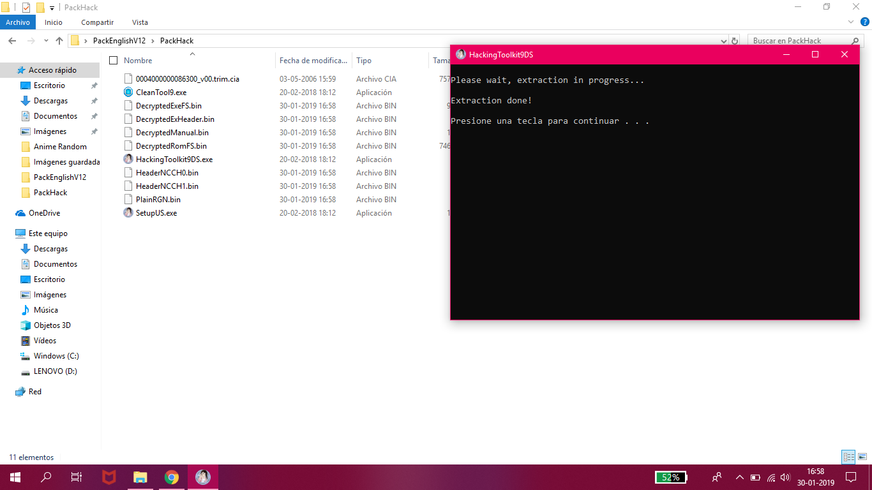Switch to the Vista ribbon tab
The width and height of the screenshot is (872, 490).
[x=140, y=22]
